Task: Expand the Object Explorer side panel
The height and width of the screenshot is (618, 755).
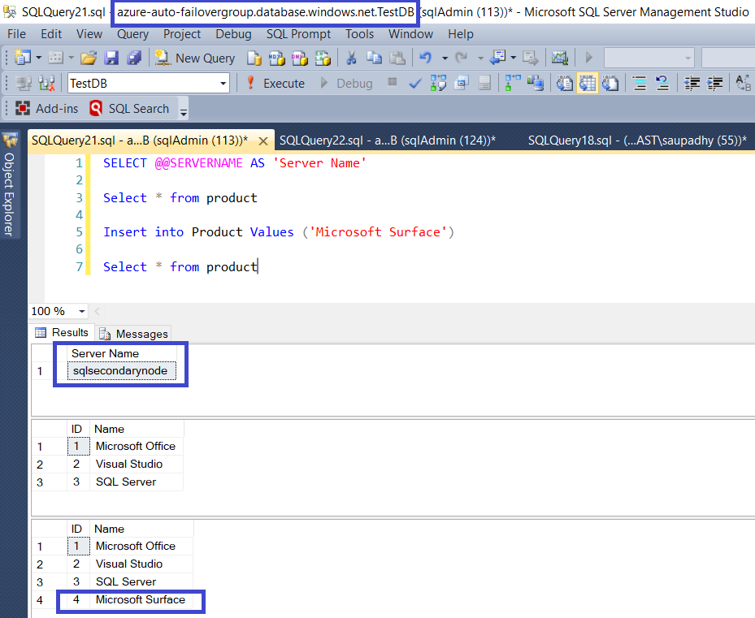Action: [9, 185]
